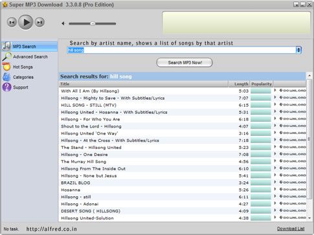Screen dimensions: 314x235
Task: Open the MP3 Search section
Action: [30, 47]
